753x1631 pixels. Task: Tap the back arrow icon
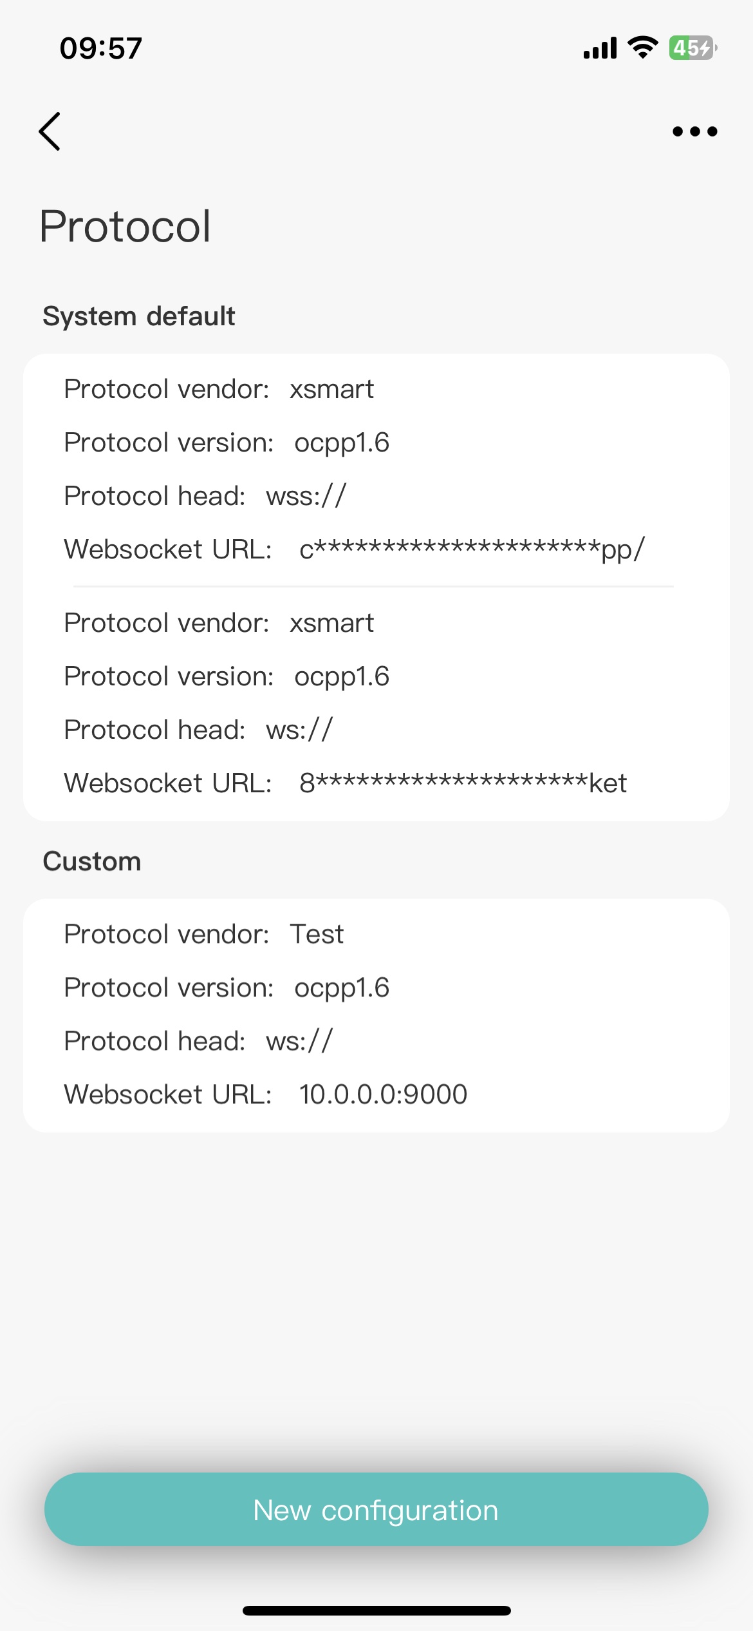(x=50, y=131)
